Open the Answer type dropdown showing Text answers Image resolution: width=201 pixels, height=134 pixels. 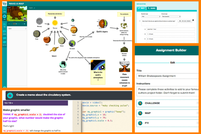(x=171, y=17)
